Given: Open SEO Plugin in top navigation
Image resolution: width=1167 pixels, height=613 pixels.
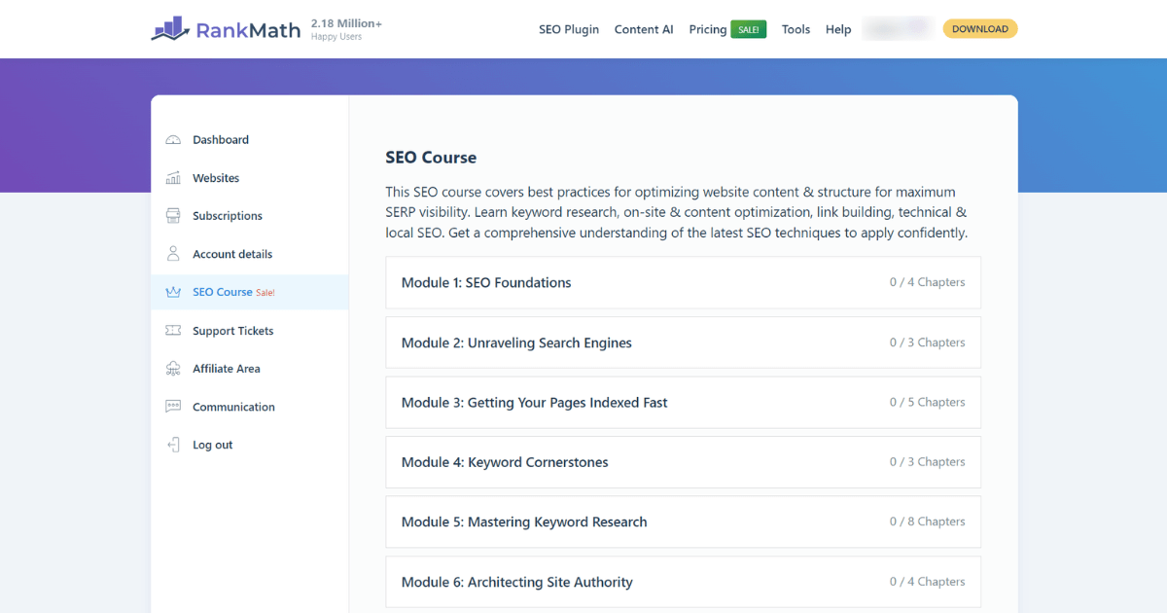Looking at the screenshot, I should 569,29.
